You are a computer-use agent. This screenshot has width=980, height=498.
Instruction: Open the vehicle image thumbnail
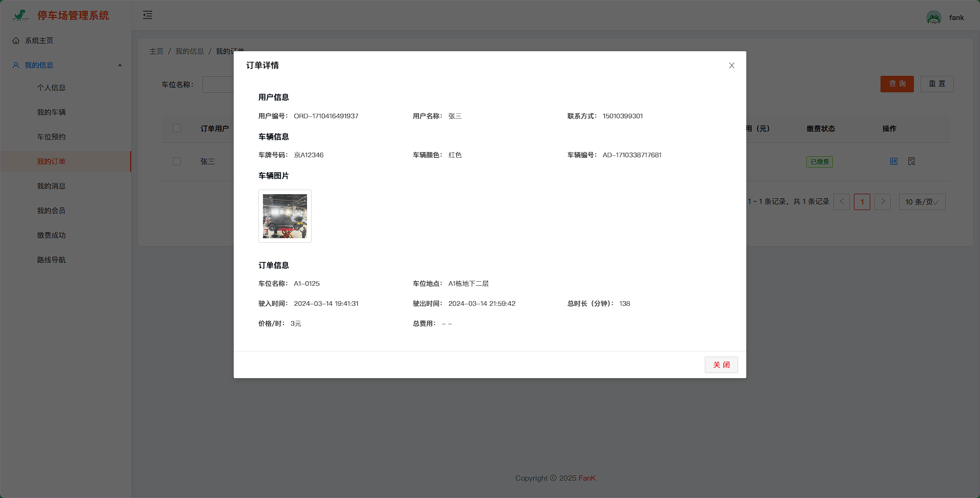coord(285,216)
